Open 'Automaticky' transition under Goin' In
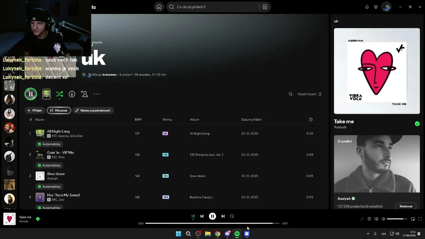This screenshot has height=239, width=425. click(49, 165)
